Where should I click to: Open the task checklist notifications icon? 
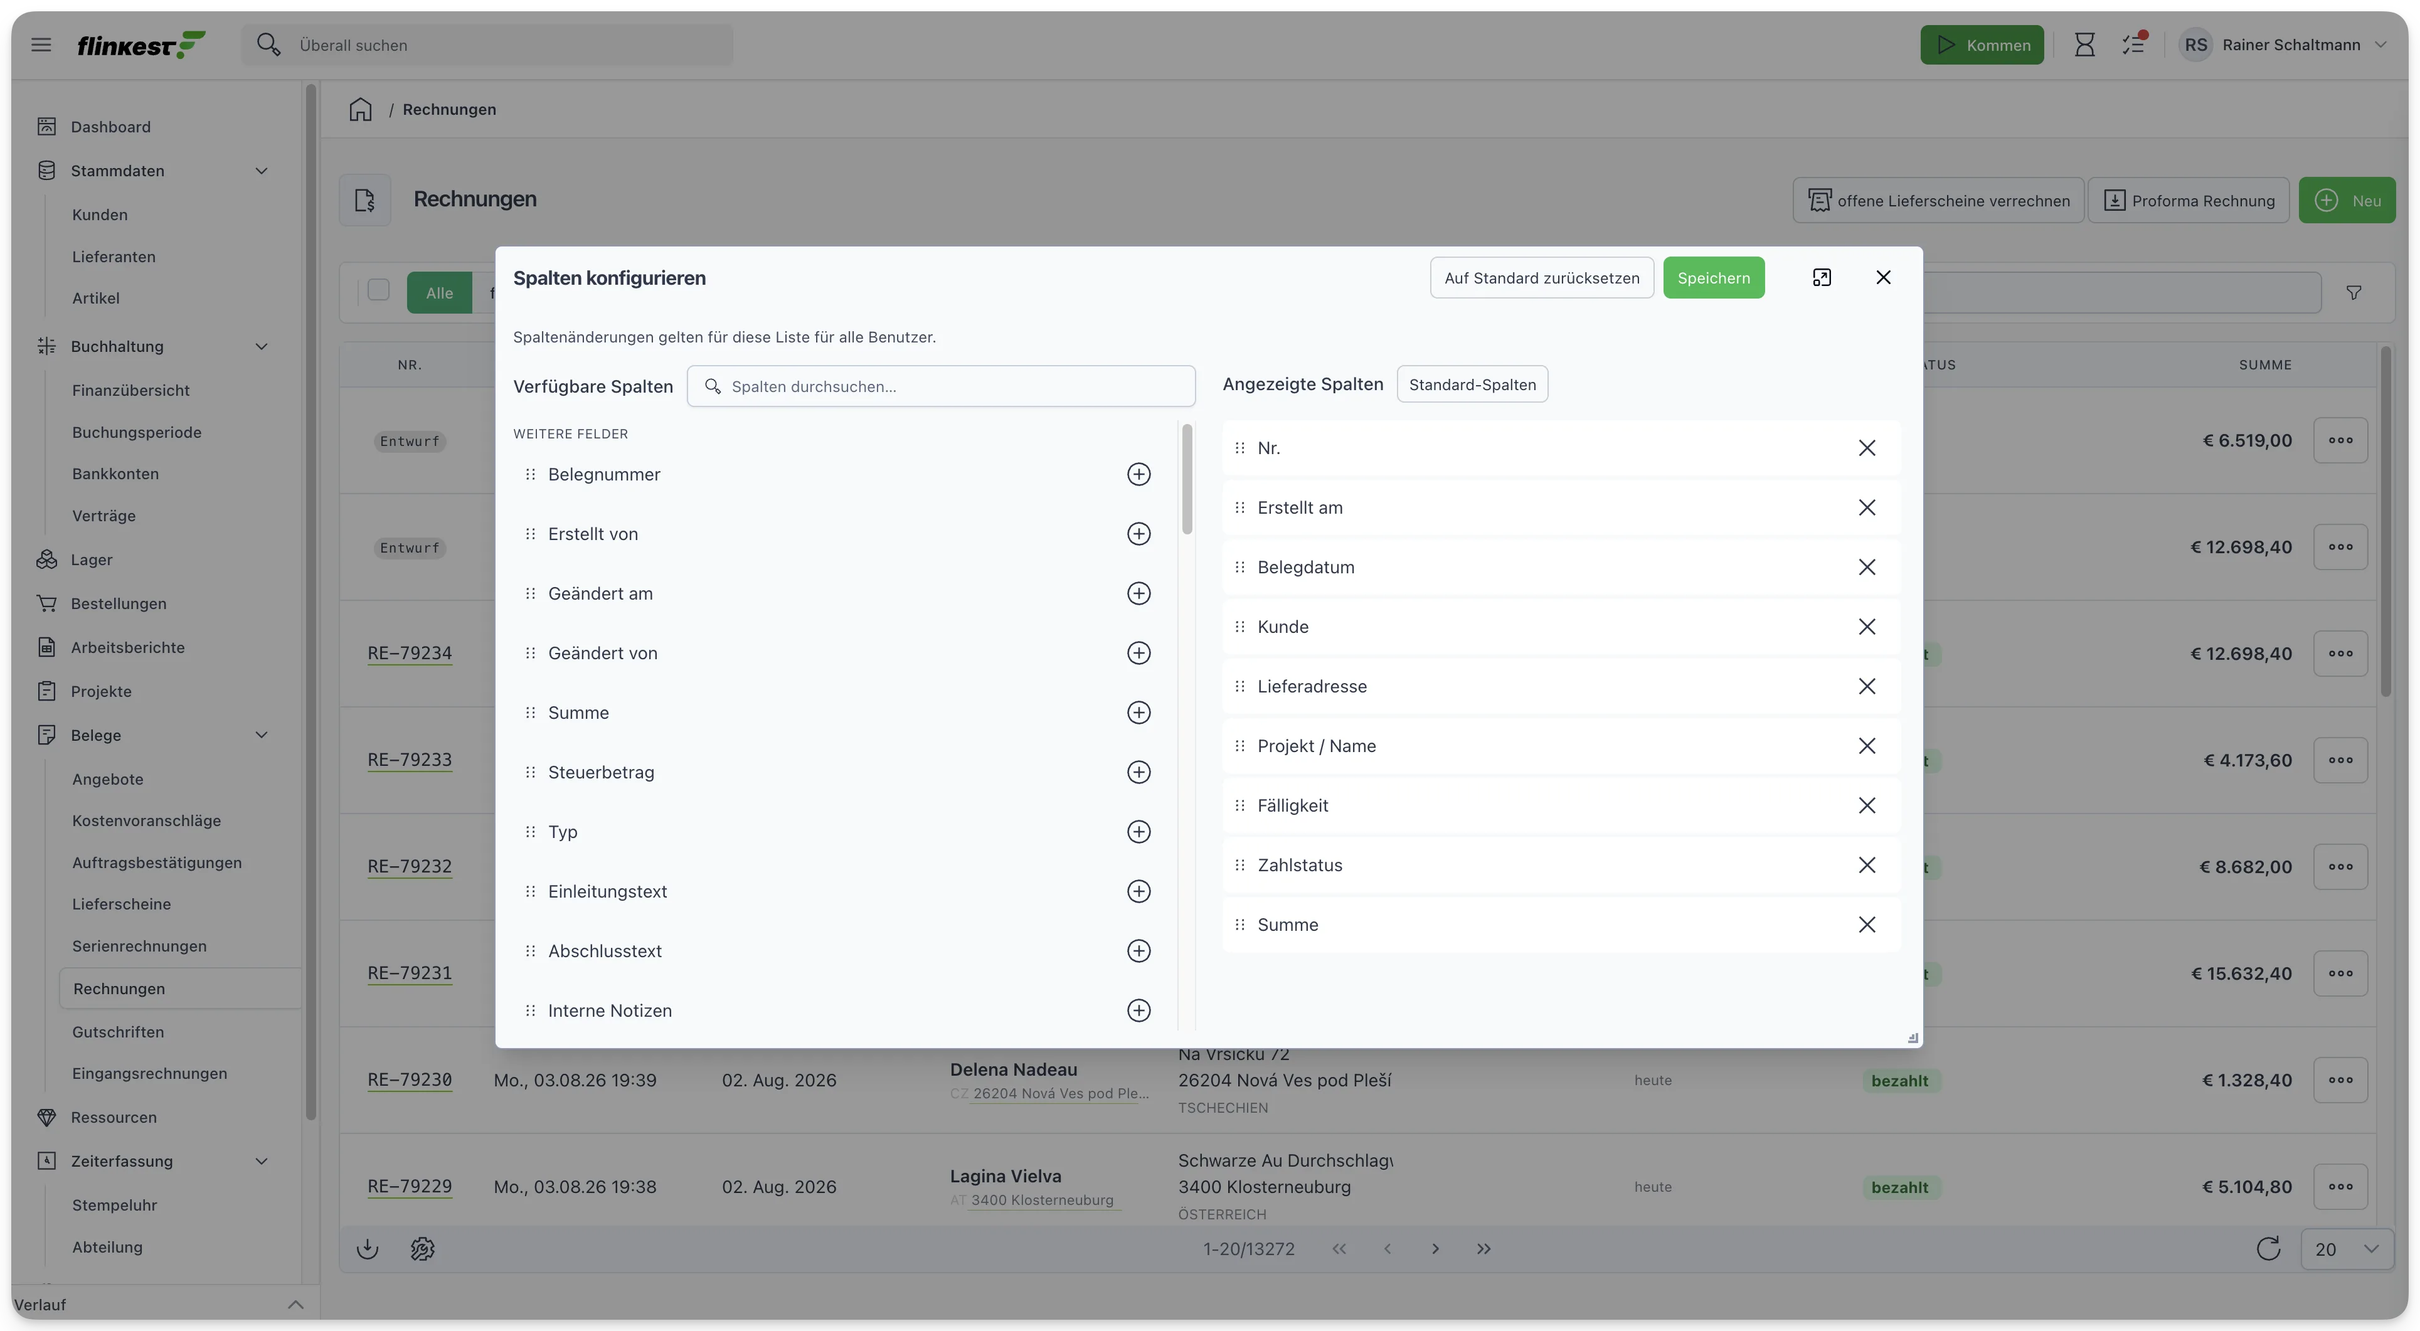(2133, 44)
